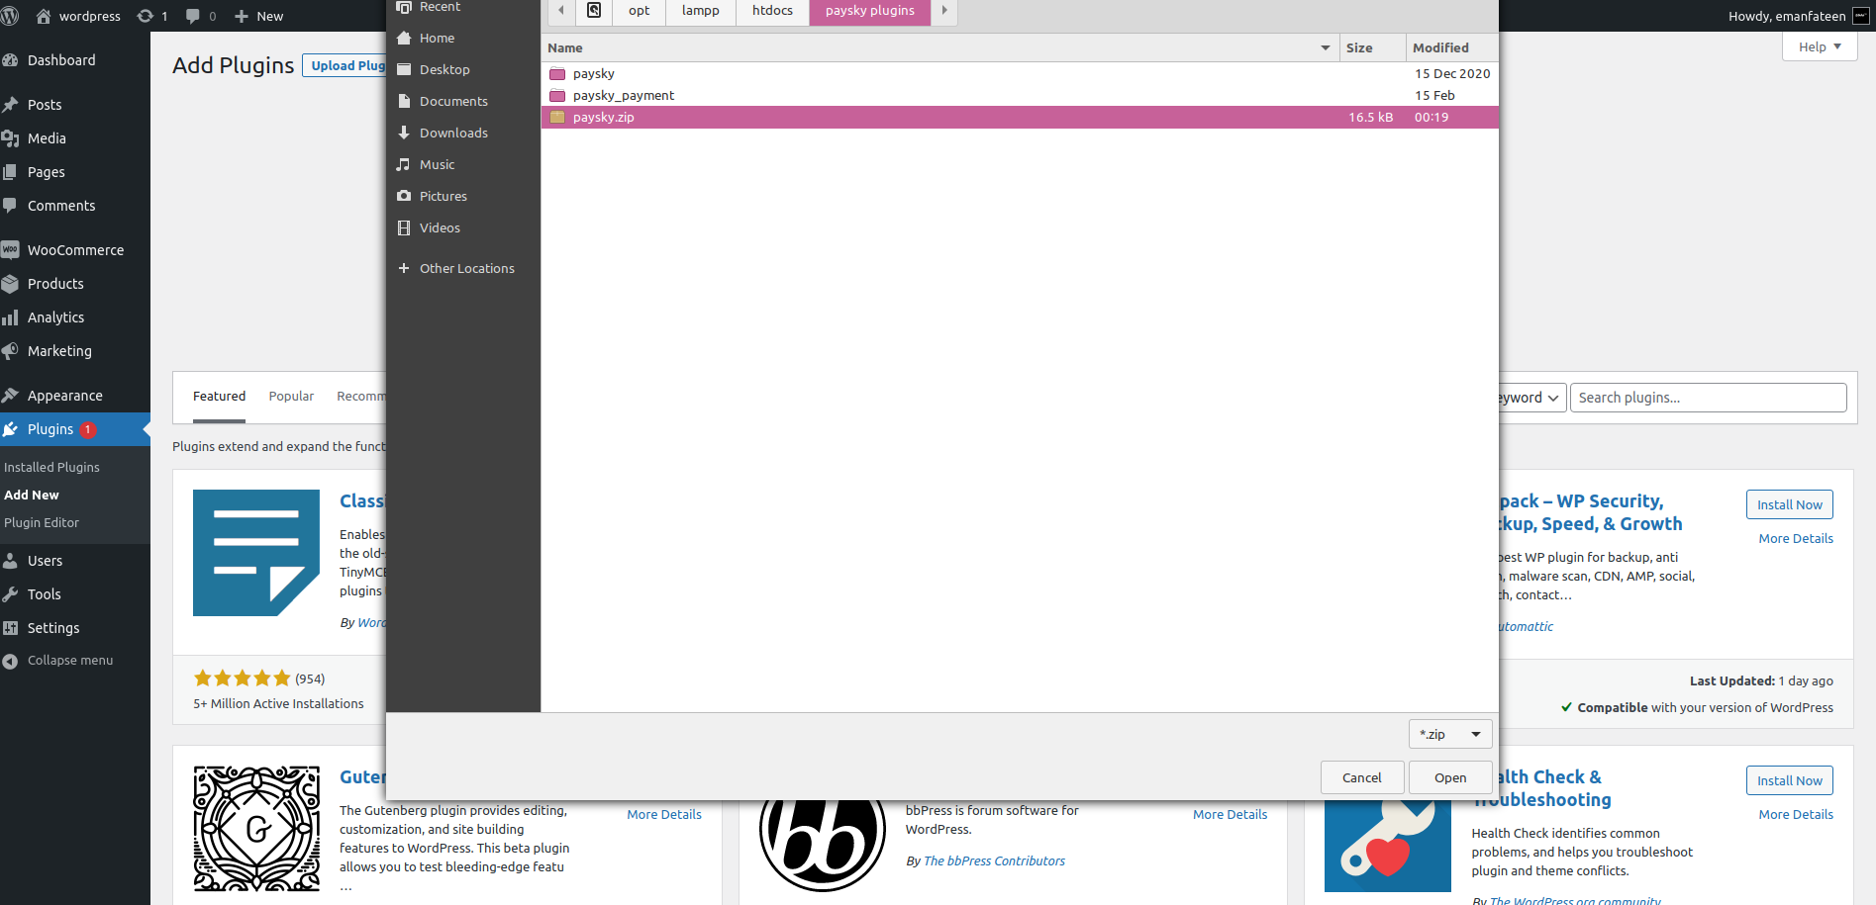Click the Comments icon in sidebar
The image size is (1876, 905).
[11, 206]
